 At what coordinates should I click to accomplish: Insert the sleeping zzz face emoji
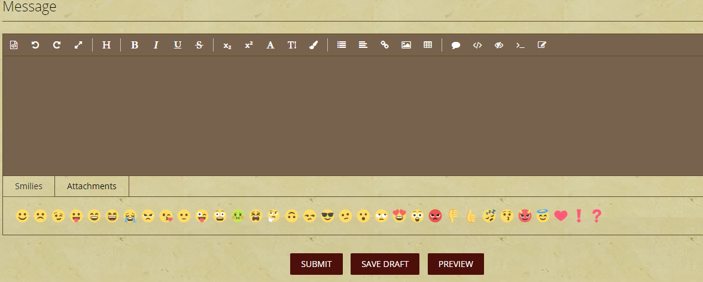[x=489, y=216]
